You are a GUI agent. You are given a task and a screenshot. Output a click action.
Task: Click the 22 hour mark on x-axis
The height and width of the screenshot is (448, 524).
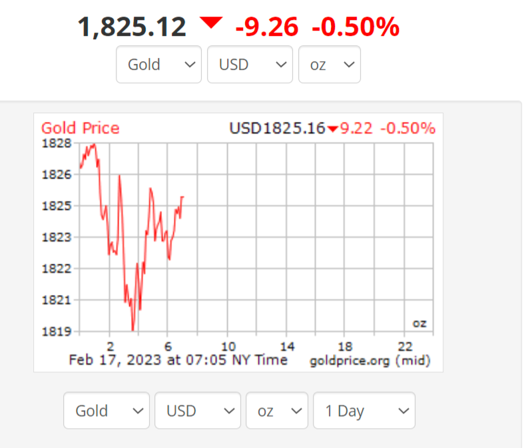(x=405, y=346)
